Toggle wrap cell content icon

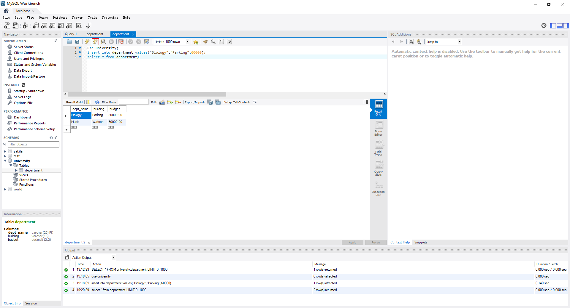(255, 102)
